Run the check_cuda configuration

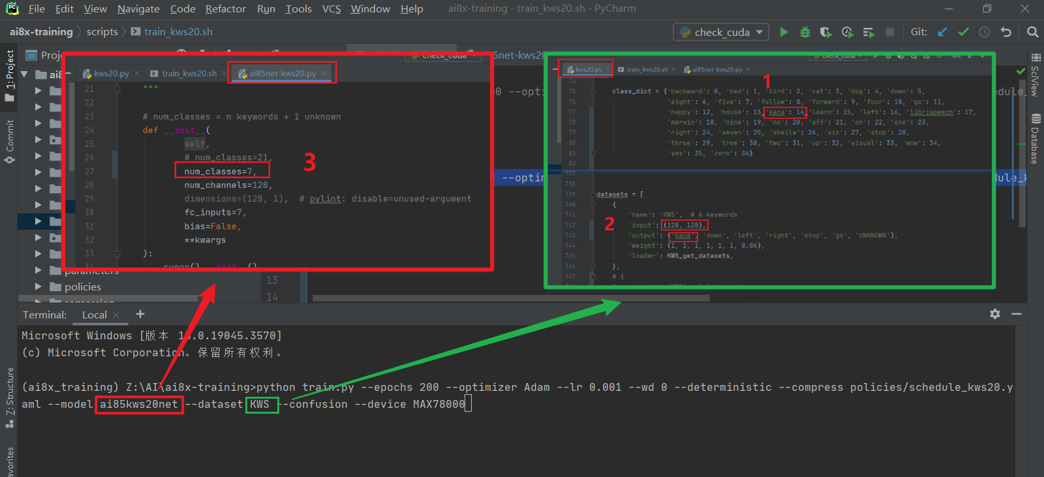tap(784, 32)
